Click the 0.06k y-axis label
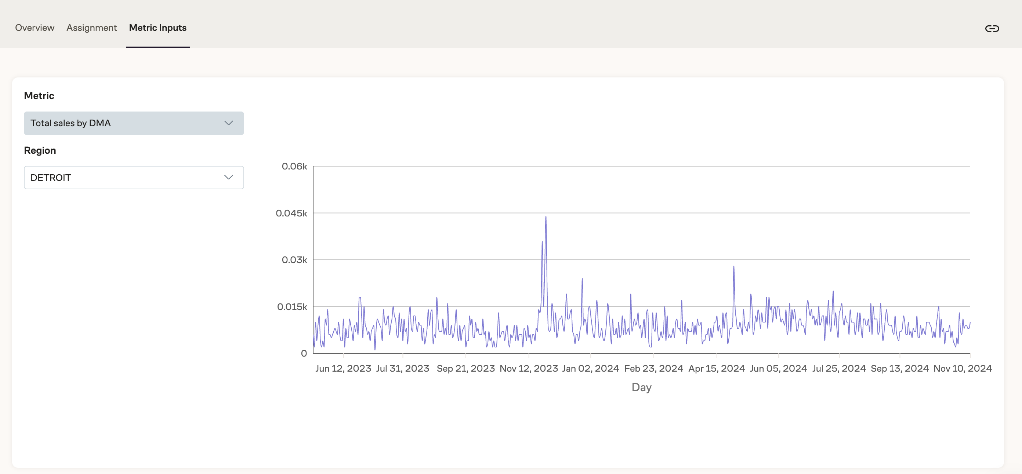This screenshot has height=474, width=1022. click(294, 166)
